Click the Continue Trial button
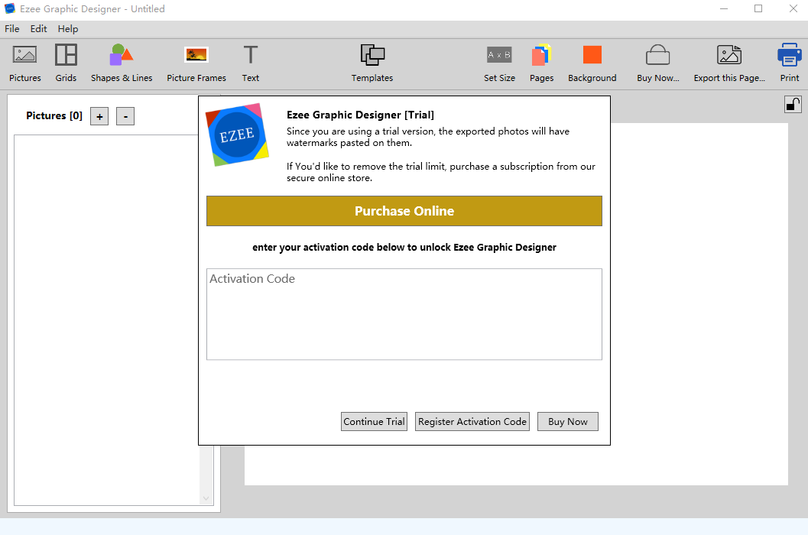The image size is (808, 535). click(x=374, y=422)
